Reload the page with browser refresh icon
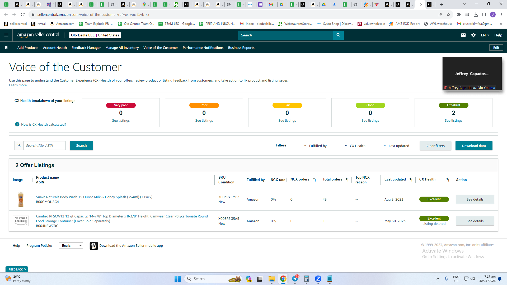The width and height of the screenshot is (507, 285). [x=23, y=15]
